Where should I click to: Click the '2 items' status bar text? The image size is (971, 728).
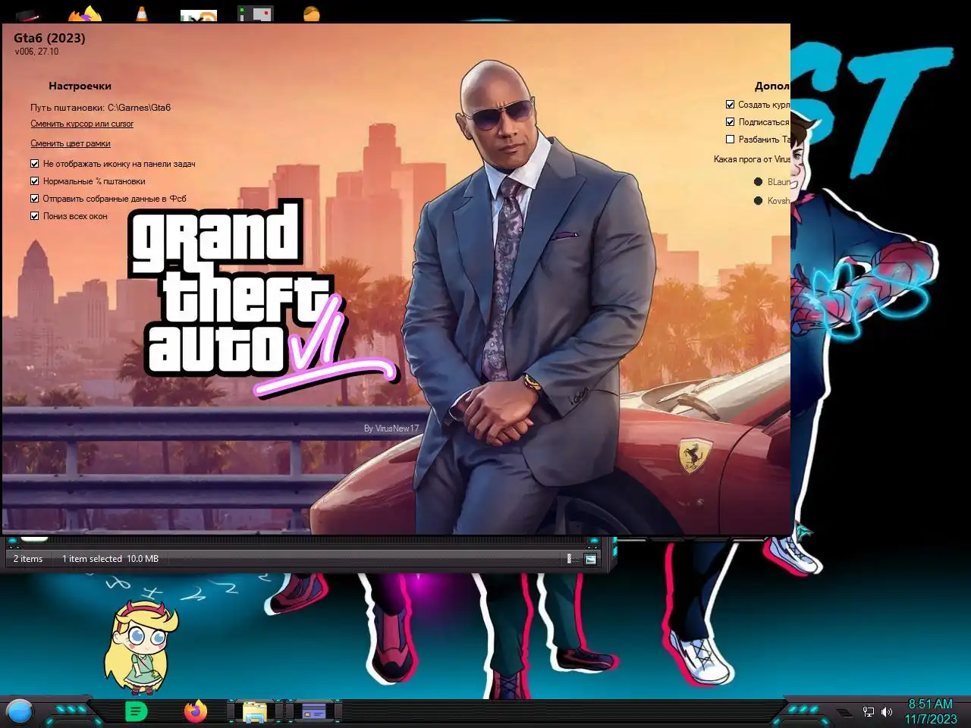pos(28,559)
